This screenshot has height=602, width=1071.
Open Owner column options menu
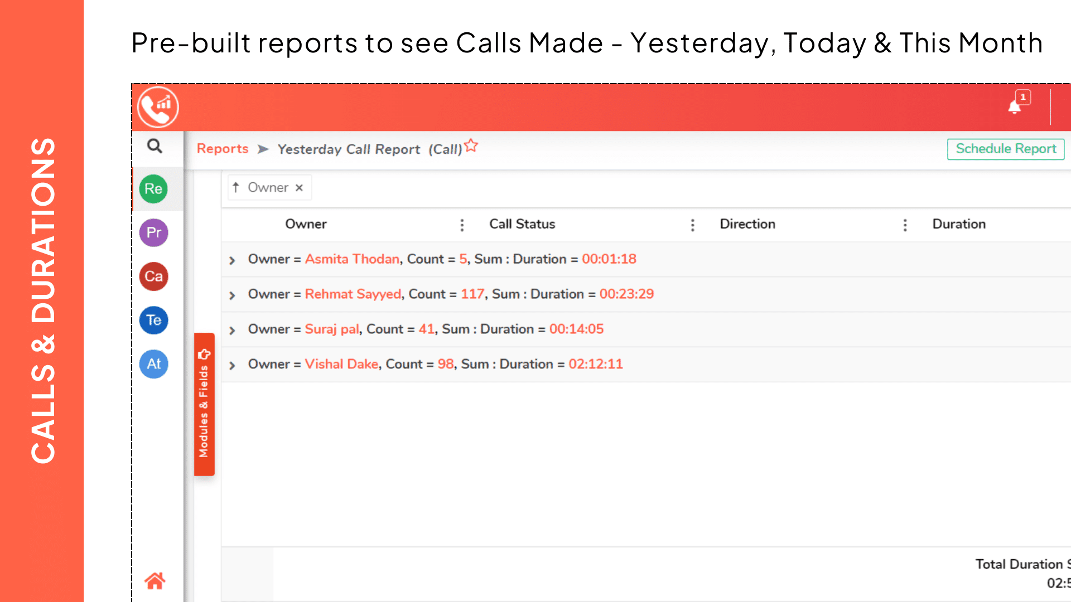[462, 225]
